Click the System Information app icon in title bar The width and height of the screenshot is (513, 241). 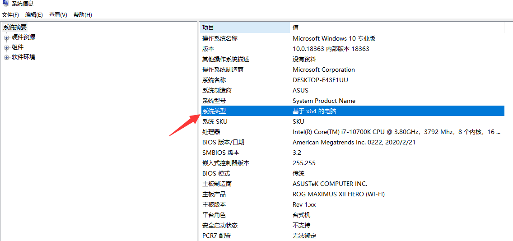click(5, 4)
